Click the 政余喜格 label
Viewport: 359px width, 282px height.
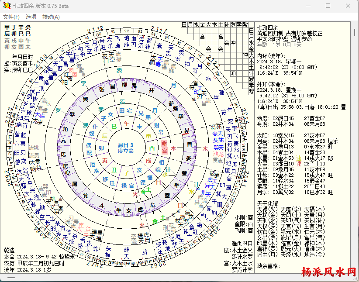coord(268,266)
